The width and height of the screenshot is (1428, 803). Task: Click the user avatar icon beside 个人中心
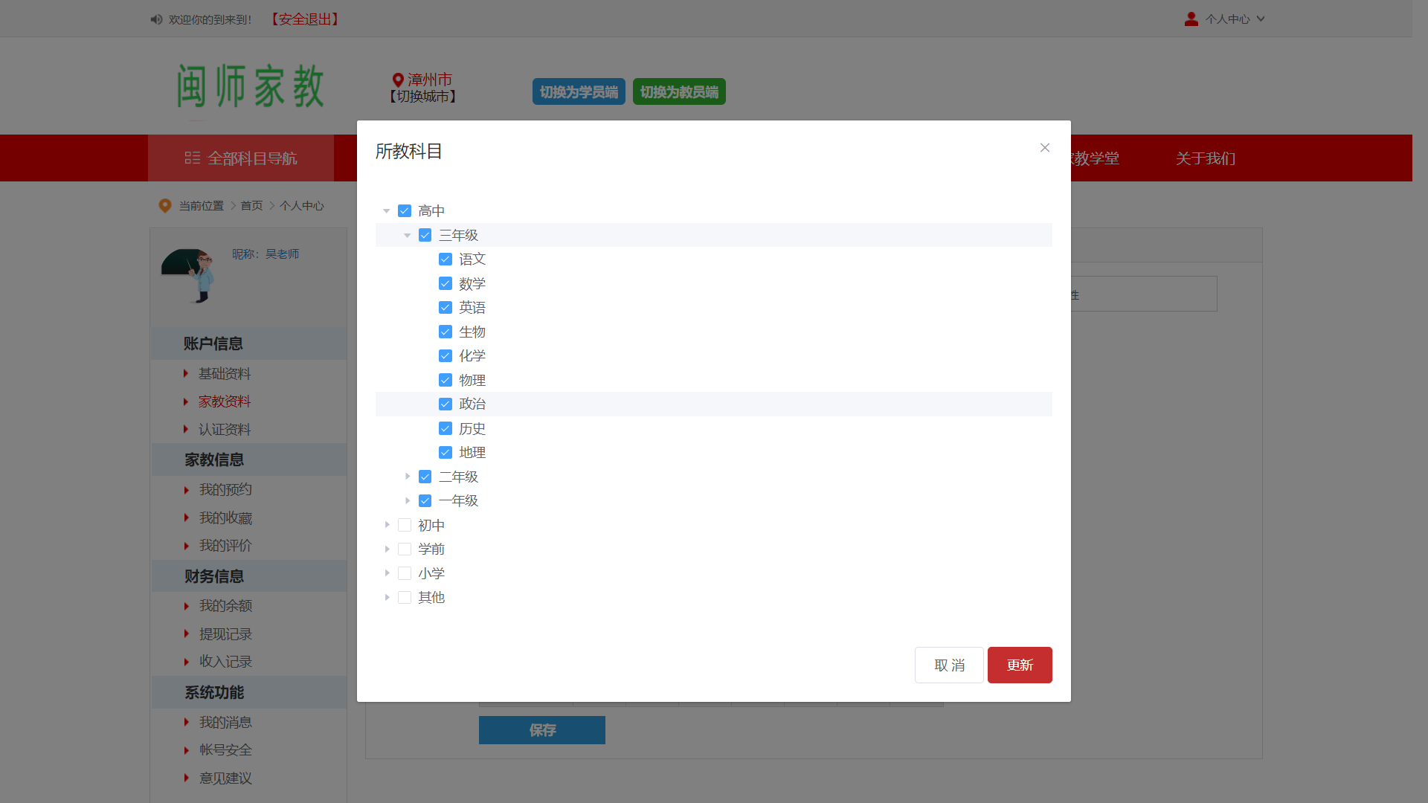pos(1191,19)
